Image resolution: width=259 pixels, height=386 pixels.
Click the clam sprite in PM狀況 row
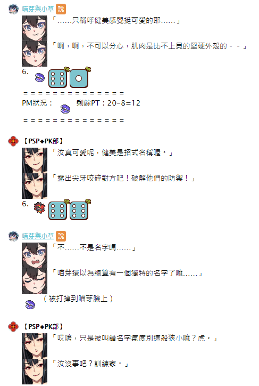65,109
